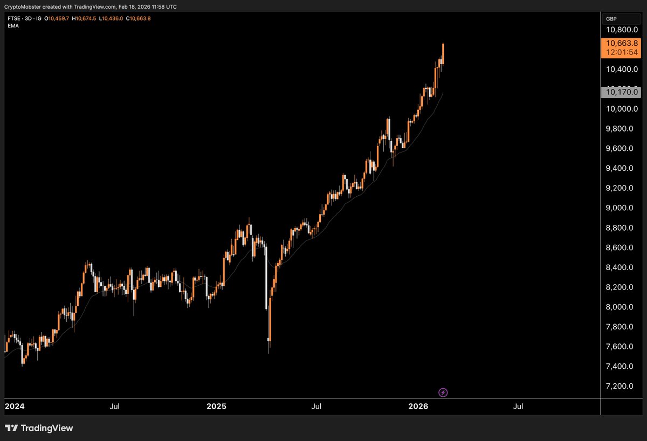The height and width of the screenshot is (441, 647).
Task: Click the TradingView logo at bottom left
Action: coord(39,428)
